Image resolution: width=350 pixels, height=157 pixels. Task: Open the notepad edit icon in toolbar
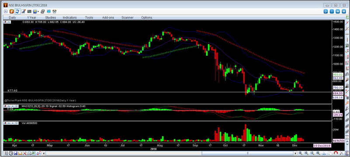[24, 11]
